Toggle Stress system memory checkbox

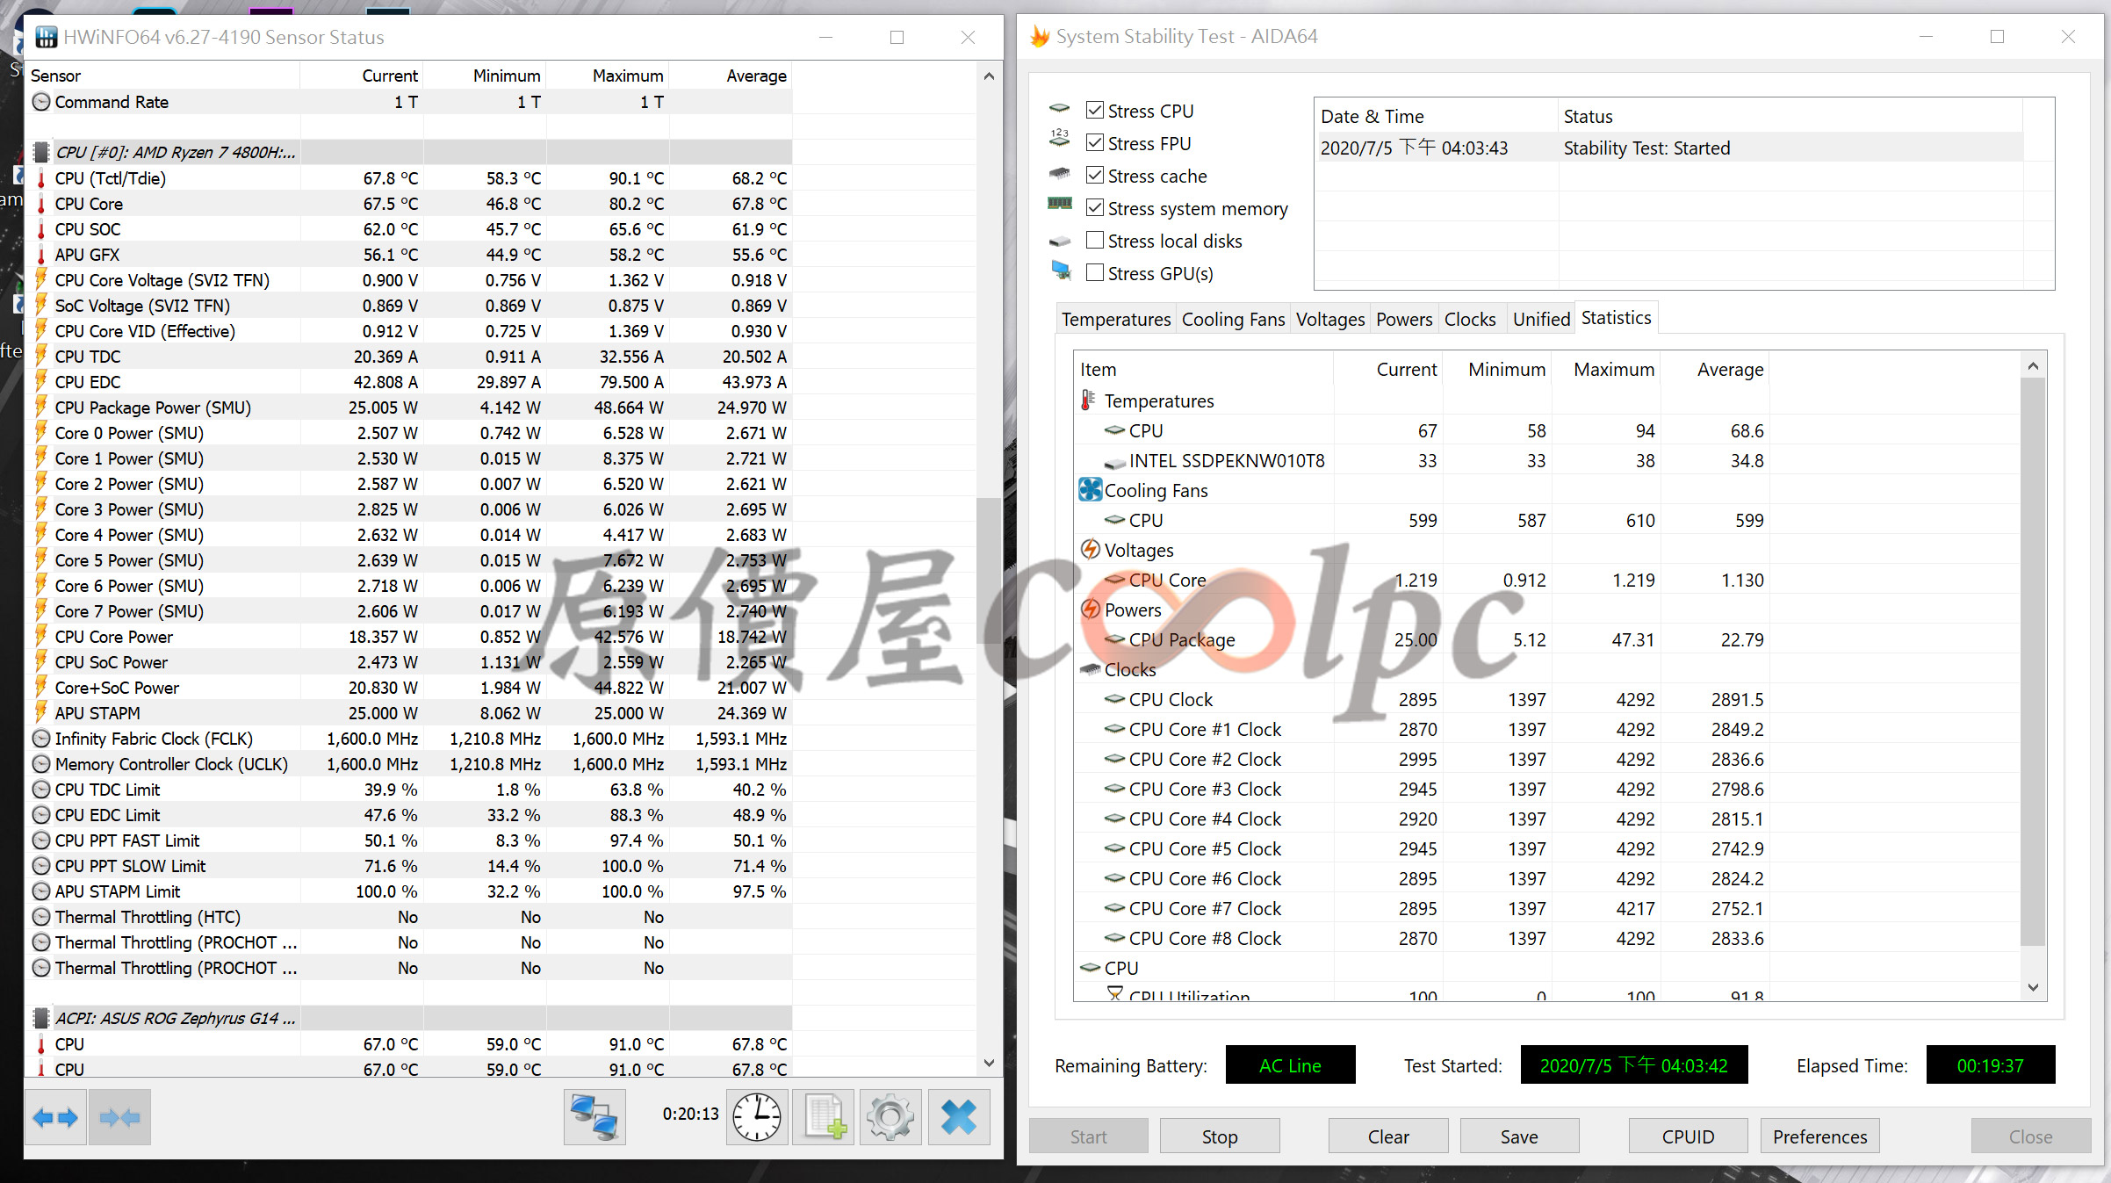pyautogui.click(x=1095, y=207)
